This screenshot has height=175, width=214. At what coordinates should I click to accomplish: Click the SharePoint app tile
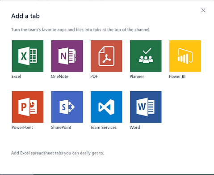click(x=67, y=107)
